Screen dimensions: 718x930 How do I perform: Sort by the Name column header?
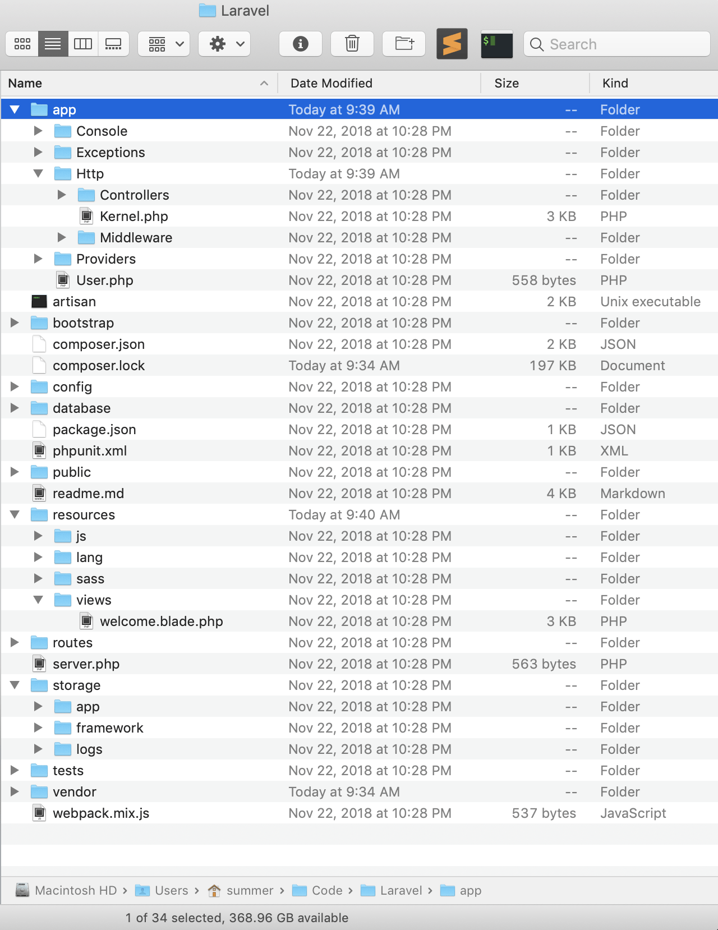139,83
